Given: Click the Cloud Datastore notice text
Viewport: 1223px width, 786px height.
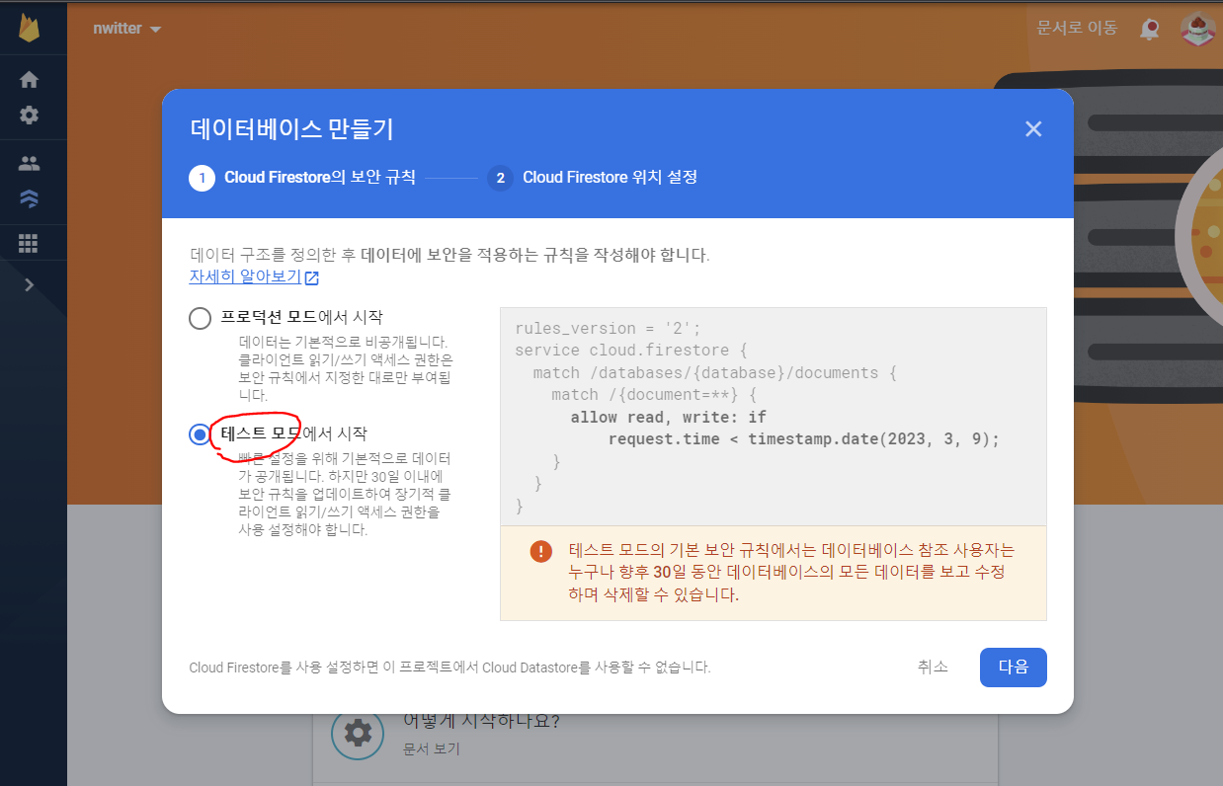Looking at the screenshot, I should (x=449, y=668).
